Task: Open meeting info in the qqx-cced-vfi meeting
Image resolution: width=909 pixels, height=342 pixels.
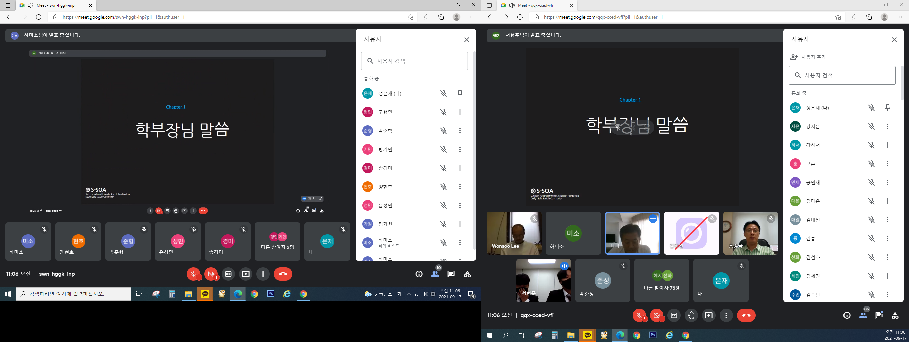Action: pos(847,315)
